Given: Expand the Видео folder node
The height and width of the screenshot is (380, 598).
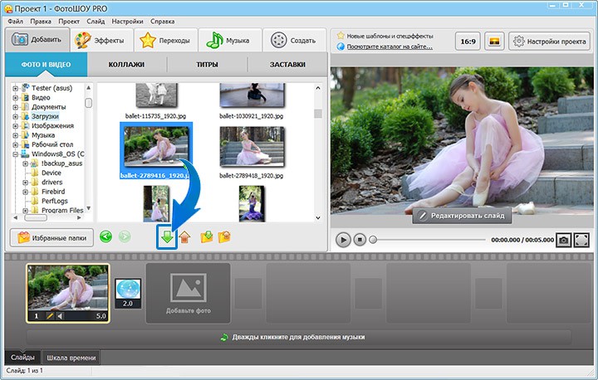Looking at the screenshot, I should (x=15, y=98).
